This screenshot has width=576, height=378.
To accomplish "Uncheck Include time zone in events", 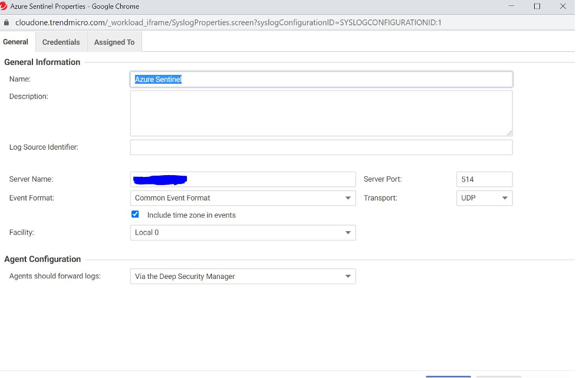I will pyautogui.click(x=135, y=214).
